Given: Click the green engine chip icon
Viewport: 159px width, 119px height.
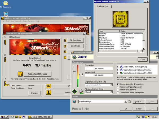Looking at the screenshot, I should pyautogui.click(x=74, y=91).
